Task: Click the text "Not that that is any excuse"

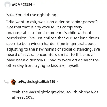Action: point(30,27)
